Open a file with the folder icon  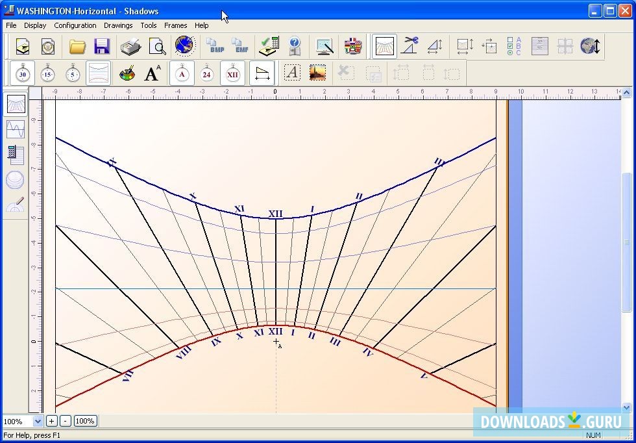pos(77,47)
